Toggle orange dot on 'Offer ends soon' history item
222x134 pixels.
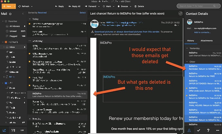coord(187,88)
